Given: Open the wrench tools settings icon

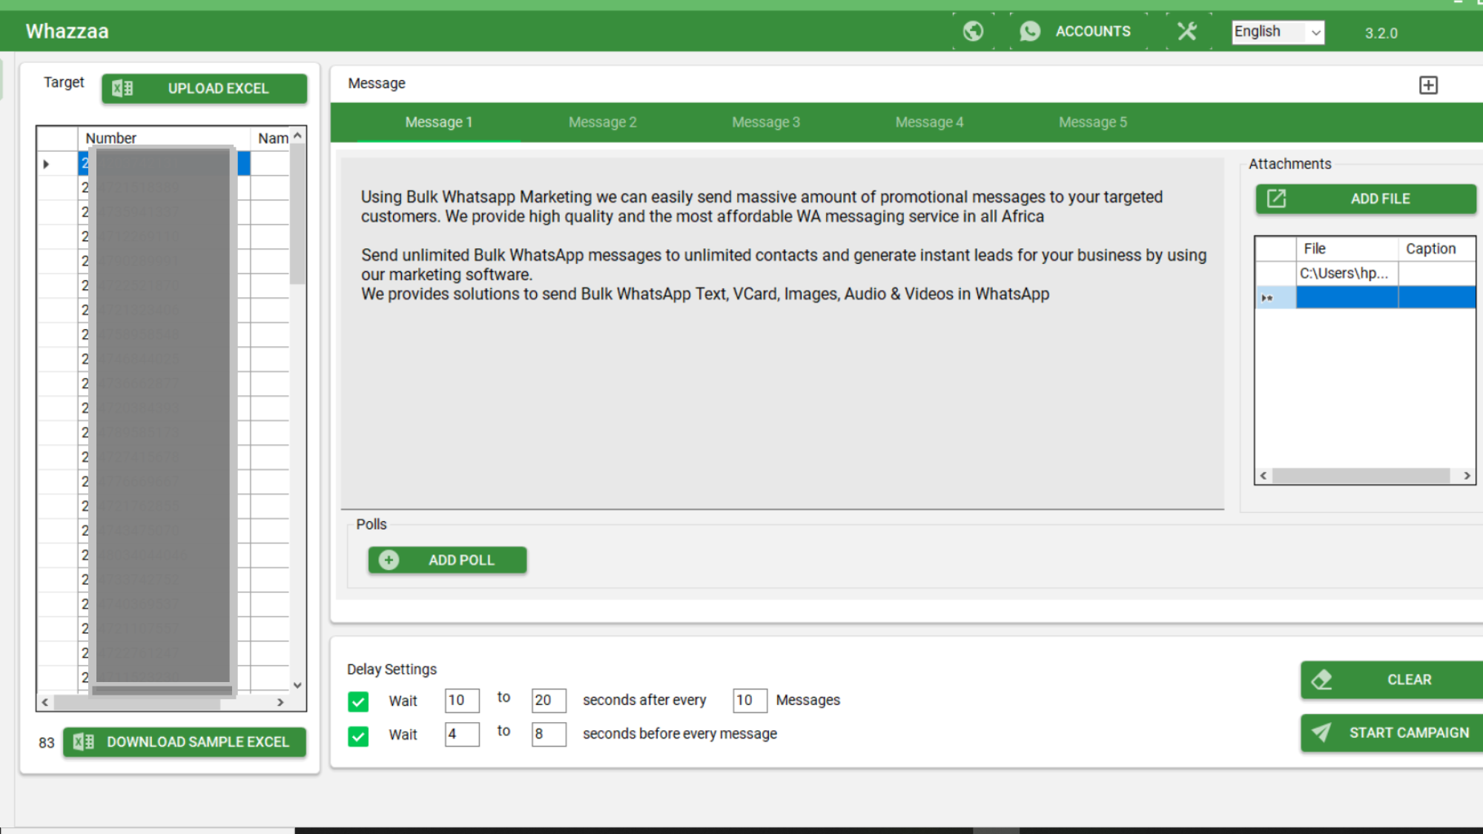Looking at the screenshot, I should [x=1187, y=31].
